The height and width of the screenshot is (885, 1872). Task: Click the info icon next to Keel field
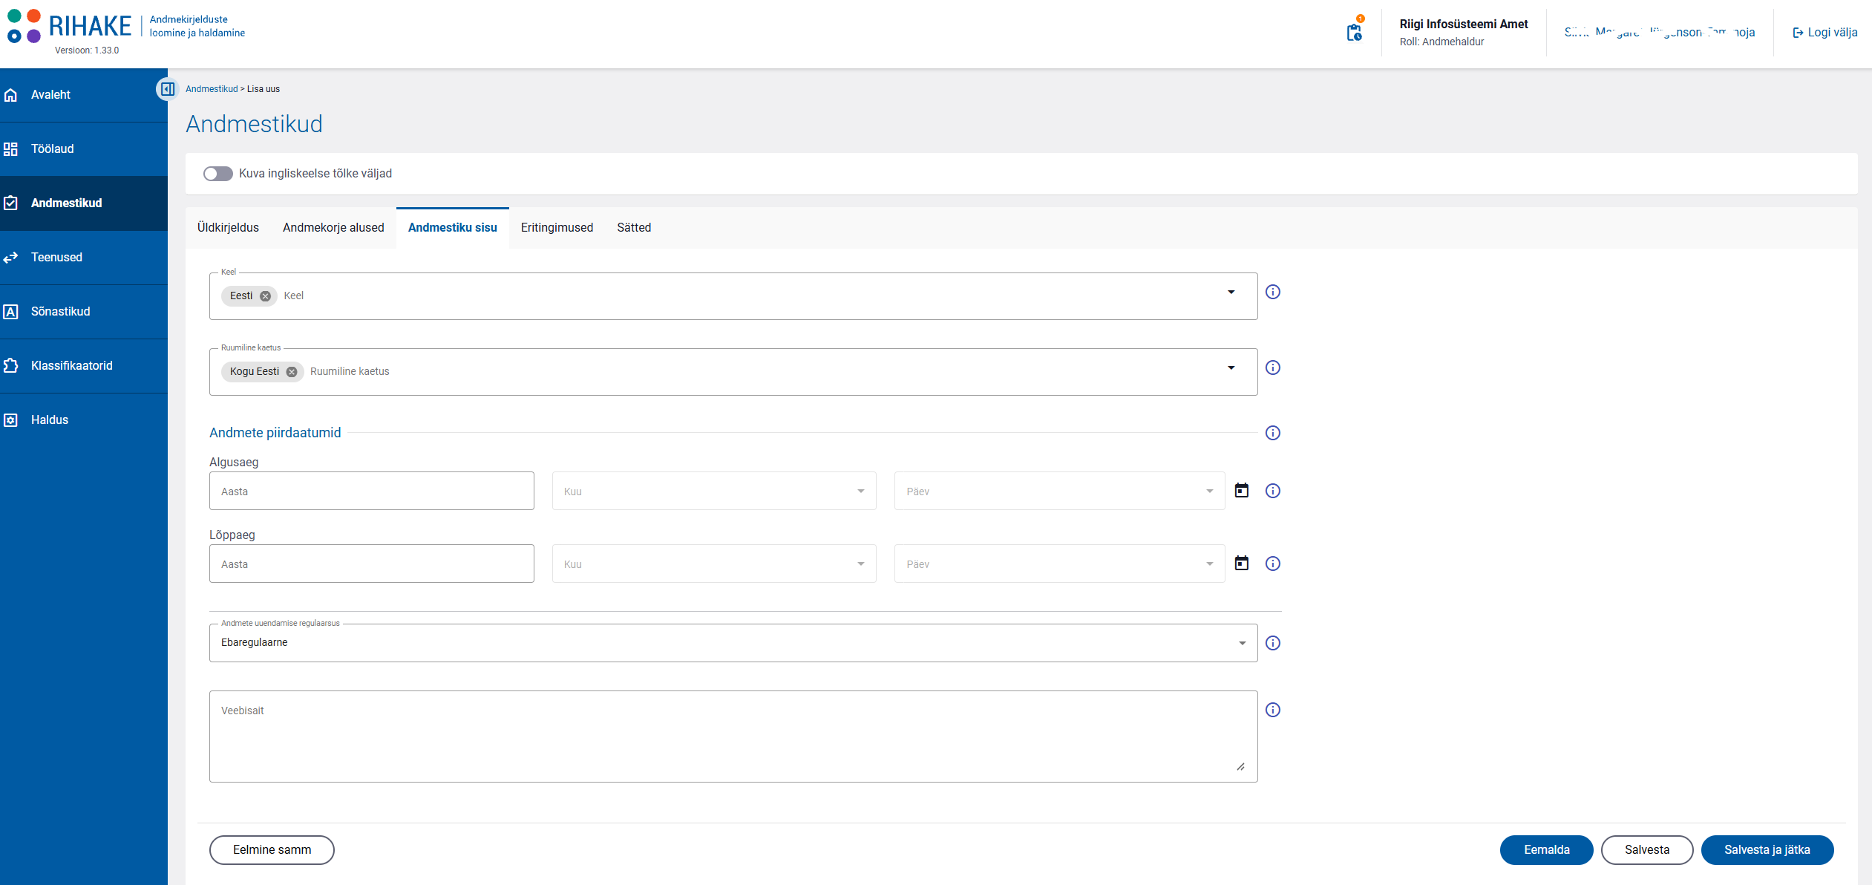pos(1273,292)
